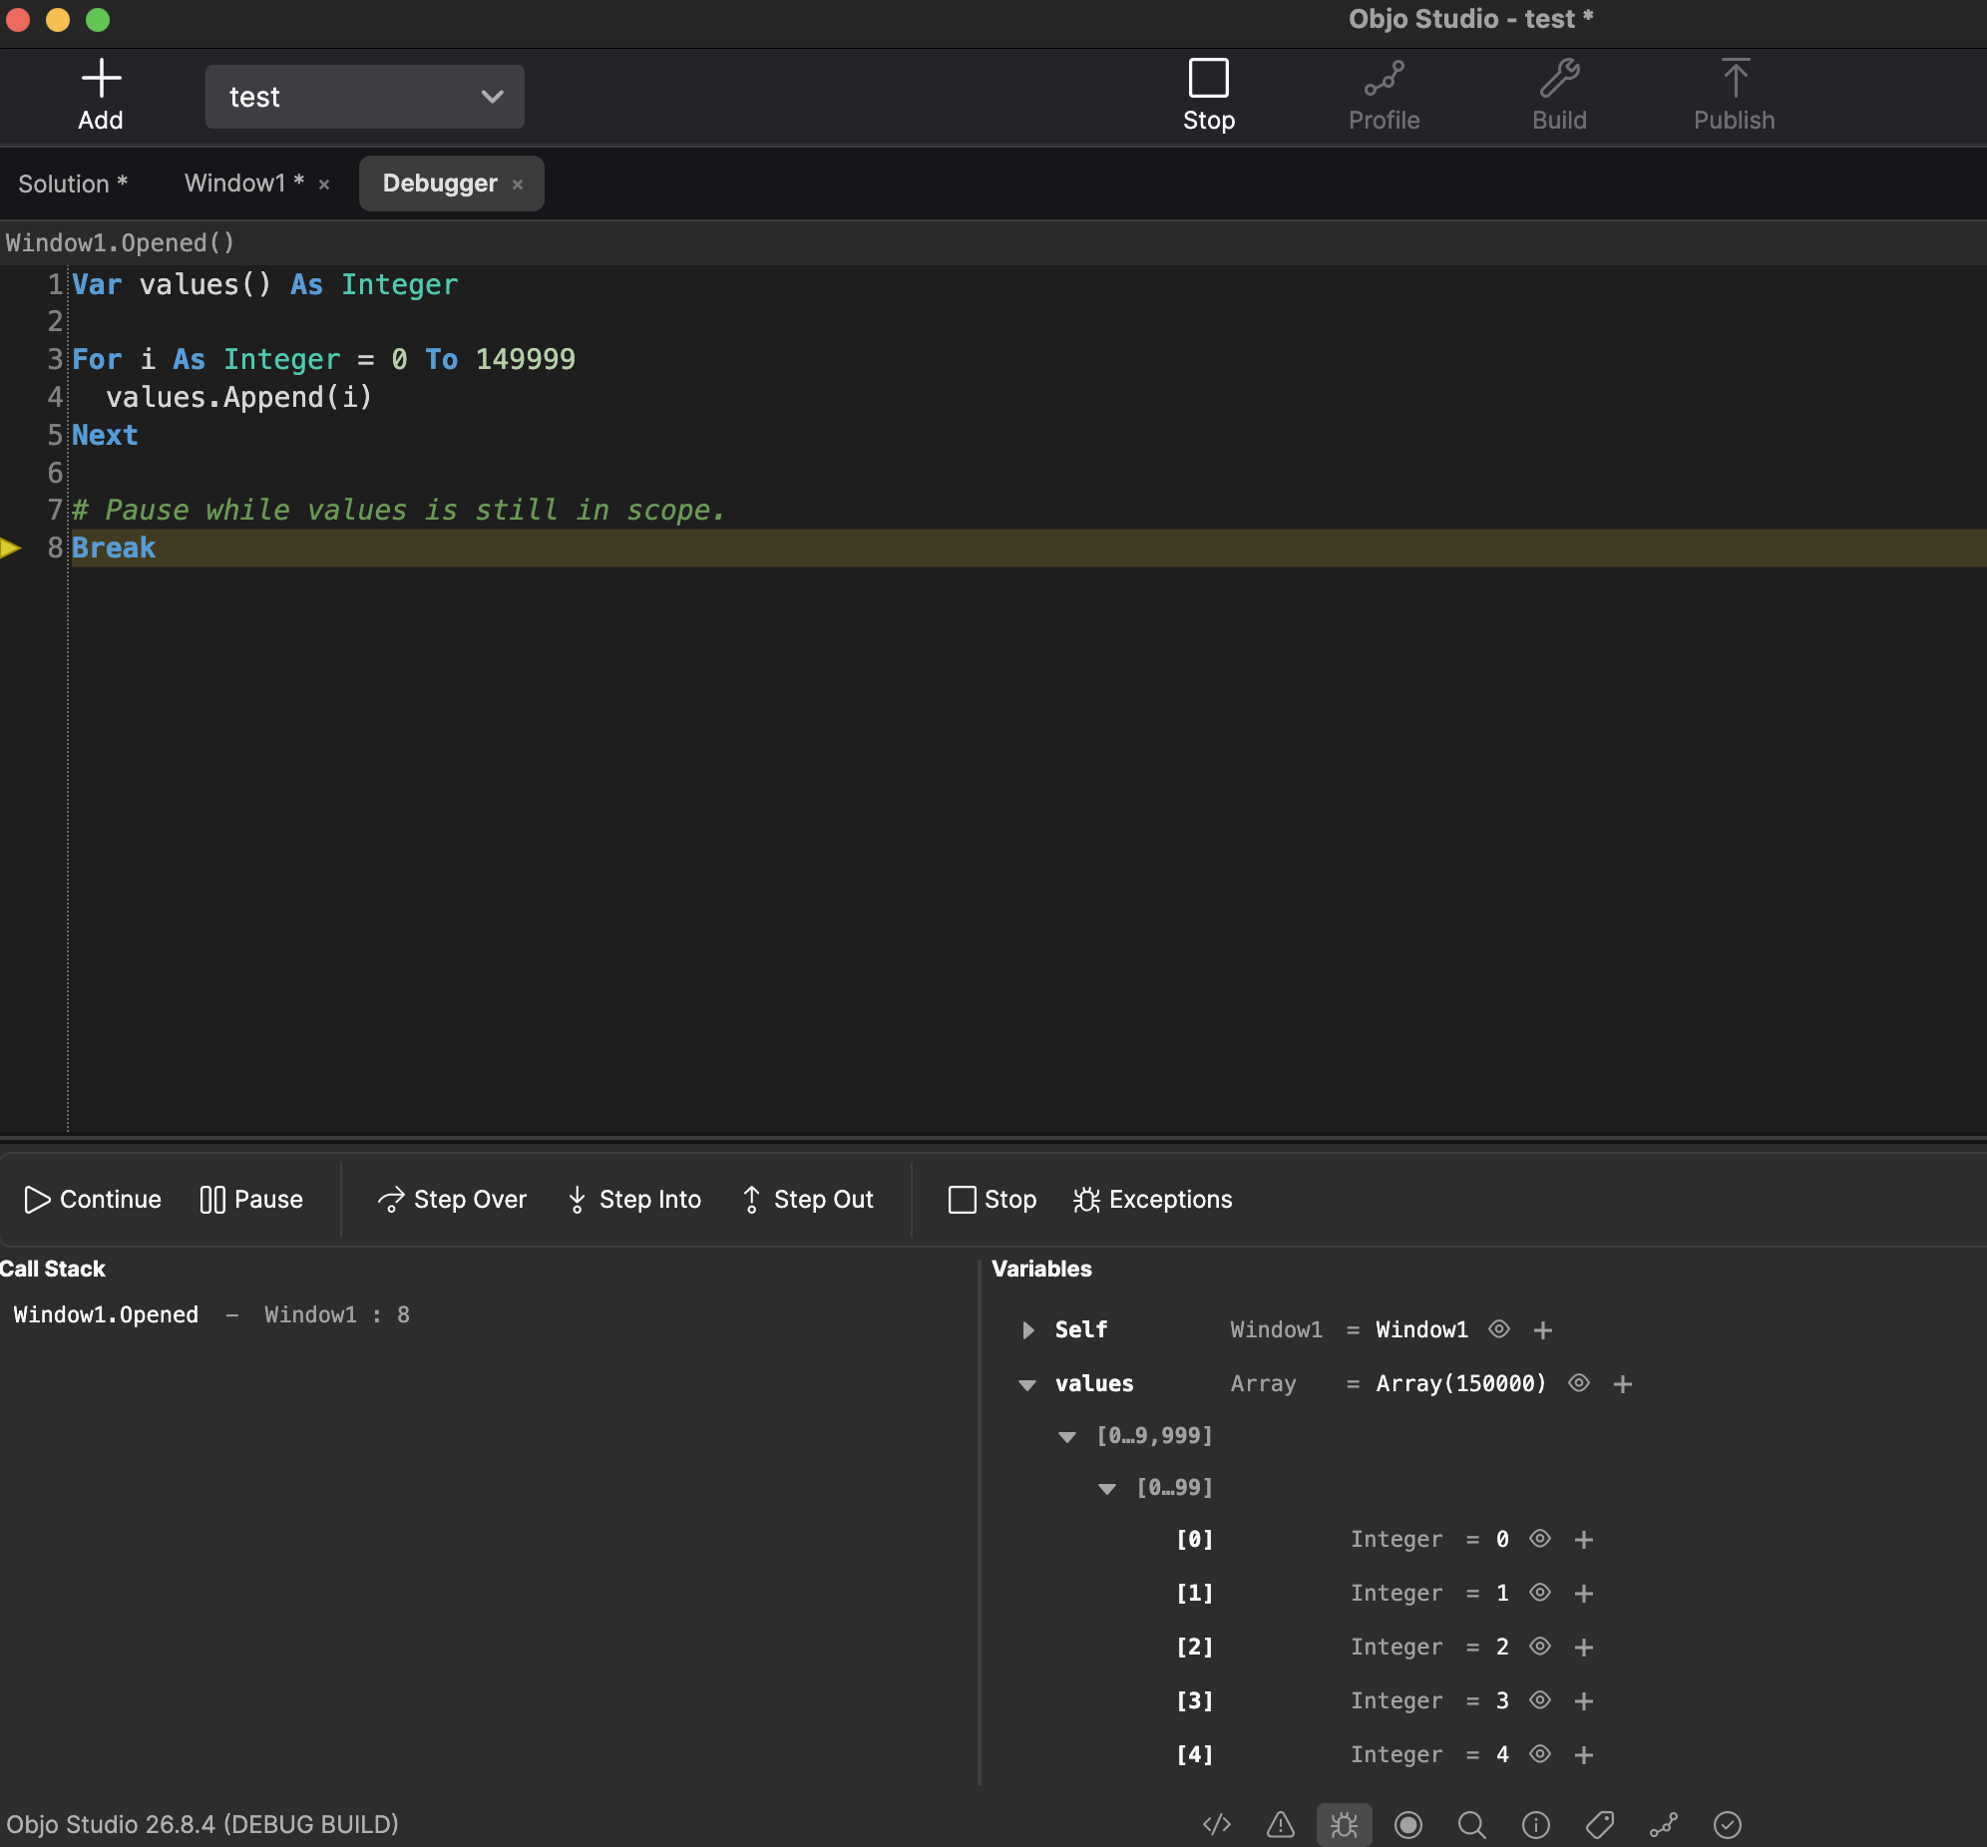This screenshot has width=1987, height=1847.
Task: Click Step Into button
Action: pyautogui.click(x=633, y=1200)
